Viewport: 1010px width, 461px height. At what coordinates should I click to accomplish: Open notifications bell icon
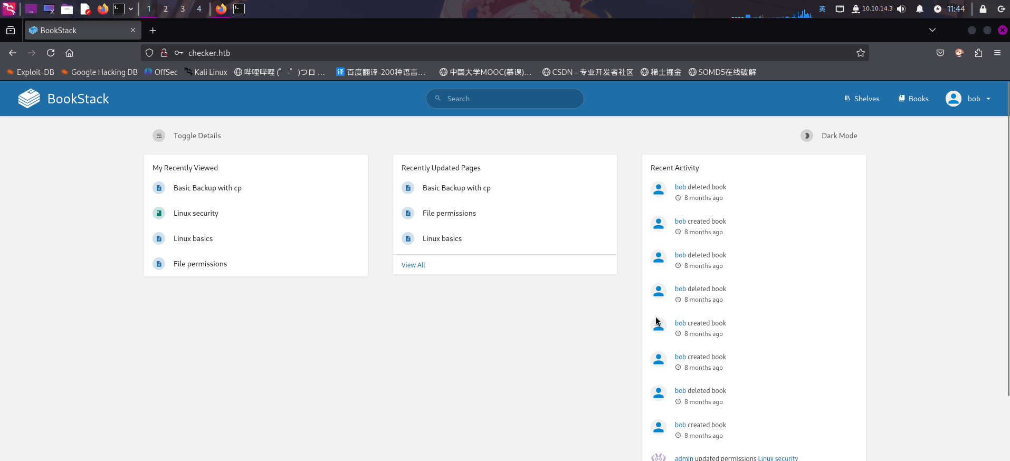coord(920,9)
